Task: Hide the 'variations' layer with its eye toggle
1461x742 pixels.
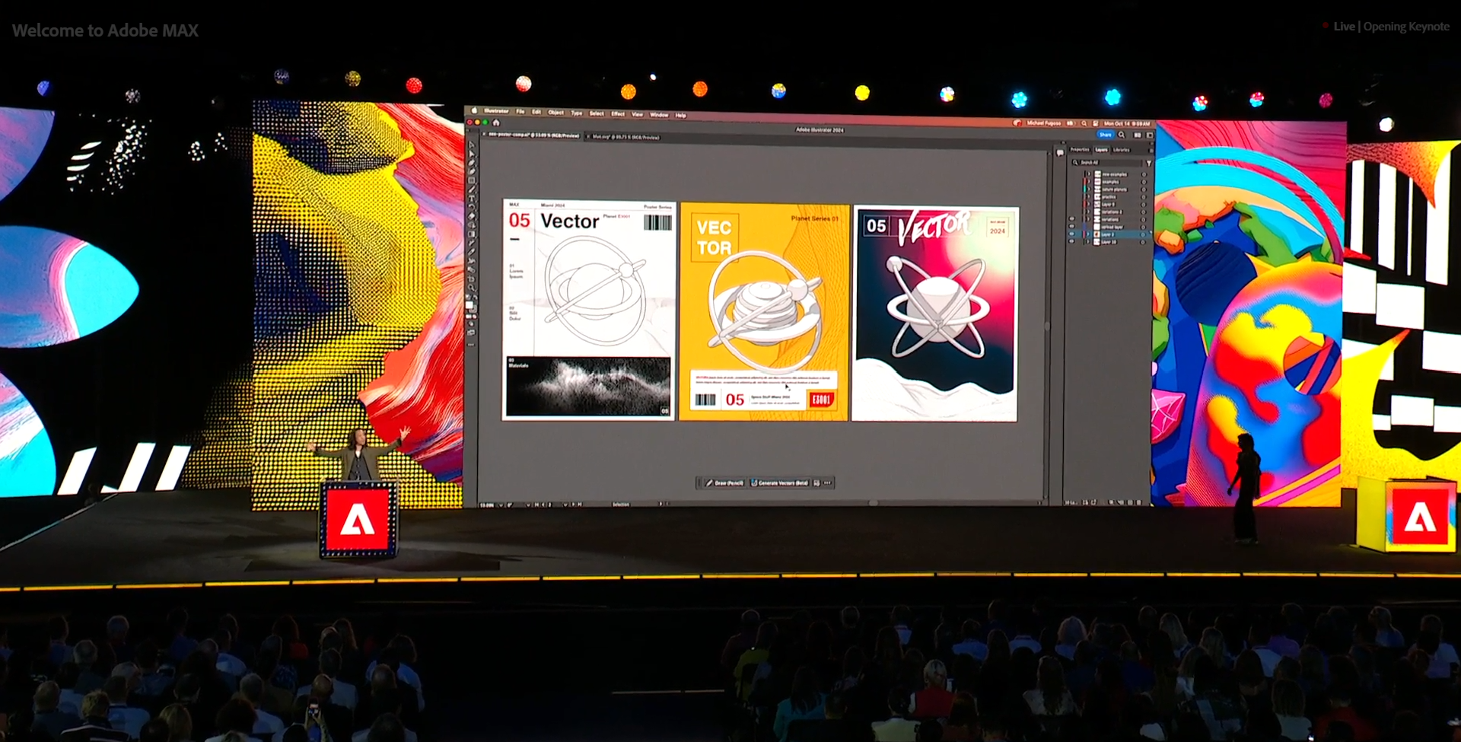Action: tap(1071, 219)
